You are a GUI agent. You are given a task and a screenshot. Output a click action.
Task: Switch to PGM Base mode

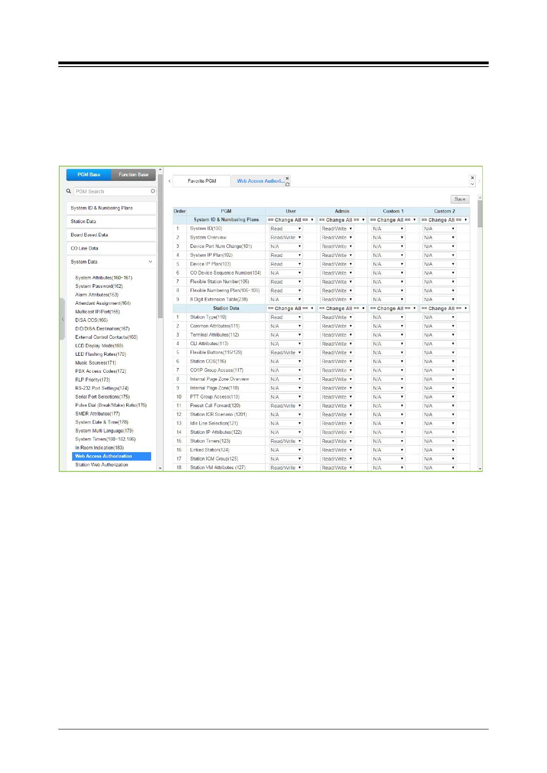click(x=89, y=174)
